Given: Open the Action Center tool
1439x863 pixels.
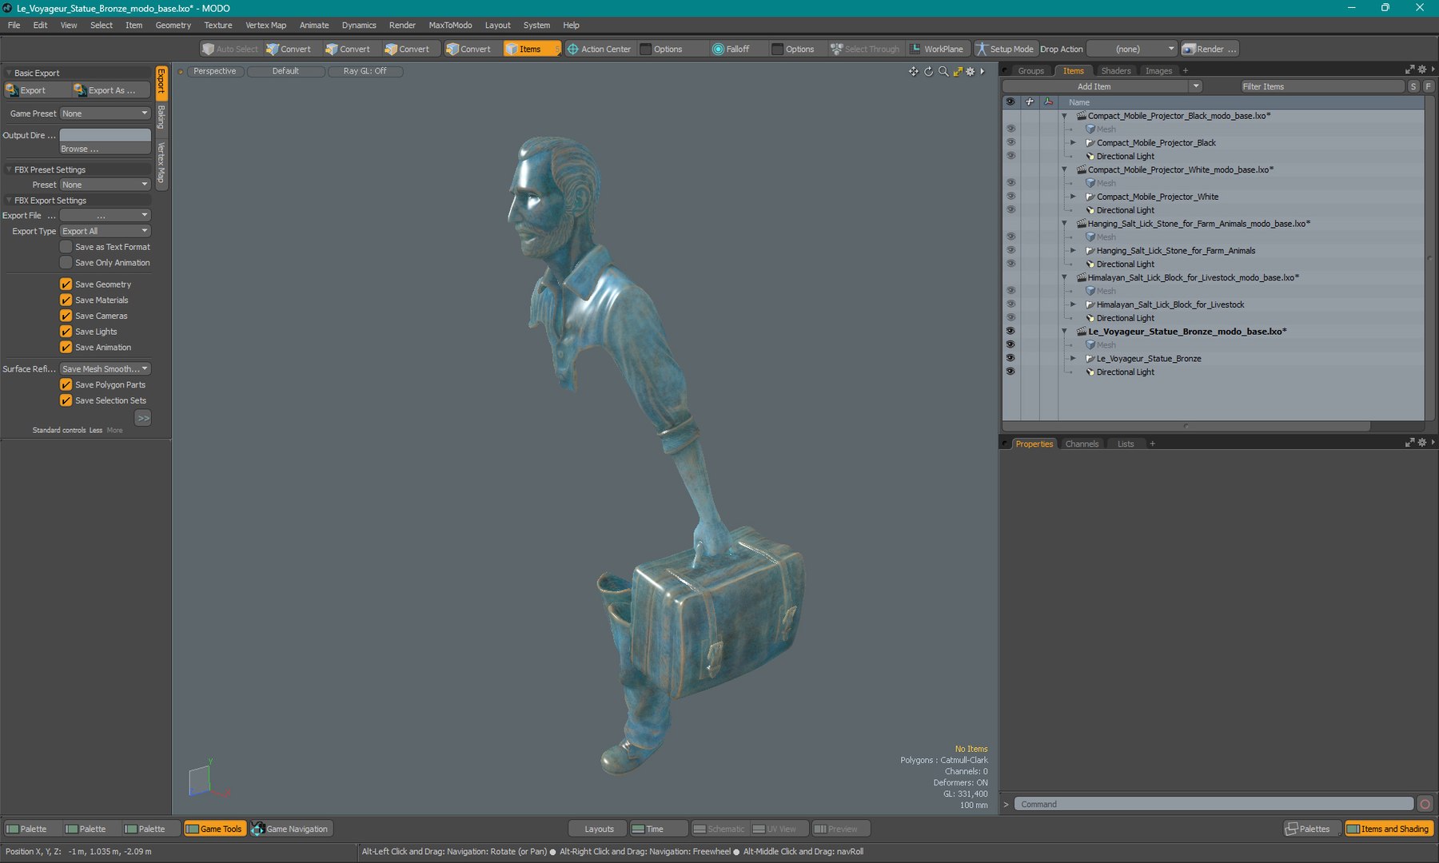Looking at the screenshot, I should tap(599, 49).
